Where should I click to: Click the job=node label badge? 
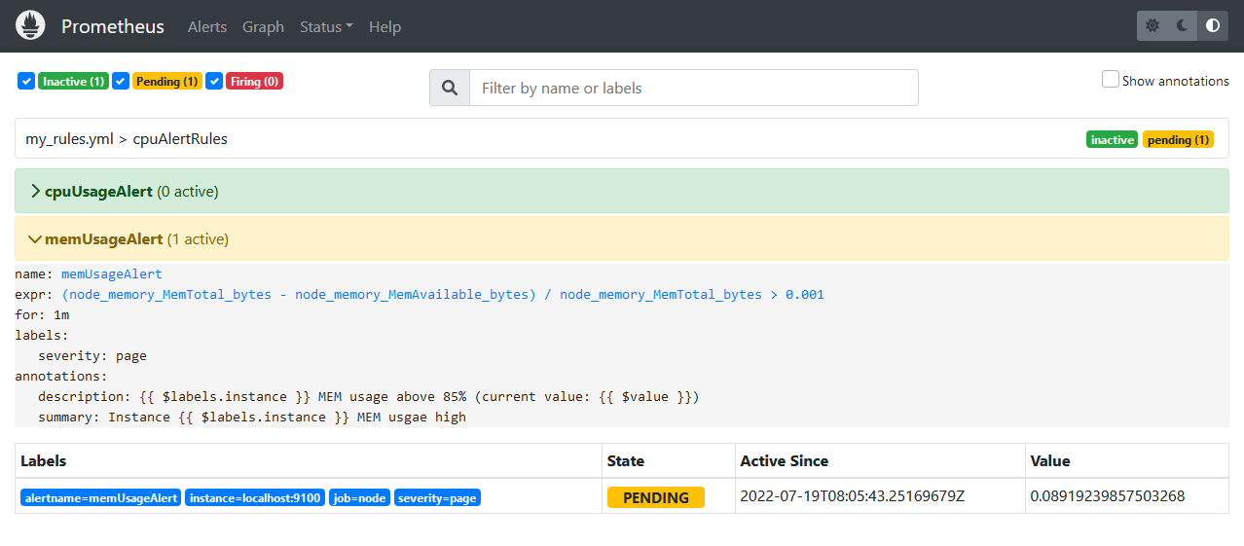click(360, 497)
